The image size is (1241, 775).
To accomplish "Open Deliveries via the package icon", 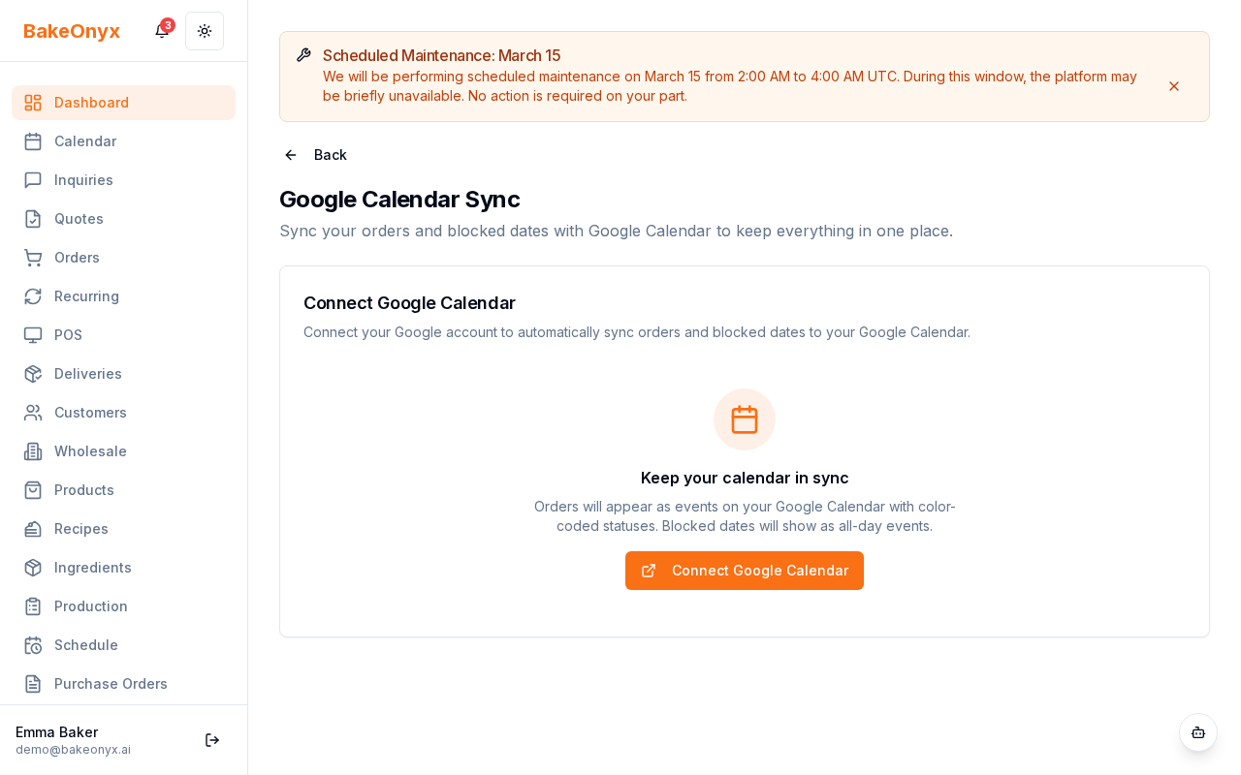I will click(33, 374).
